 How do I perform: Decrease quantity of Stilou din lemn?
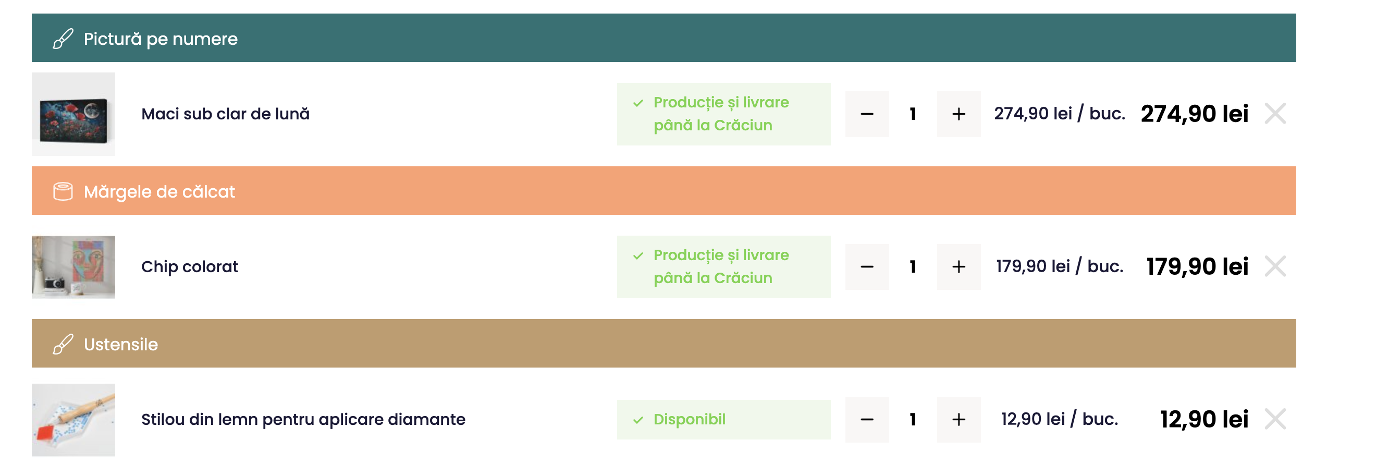click(867, 419)
